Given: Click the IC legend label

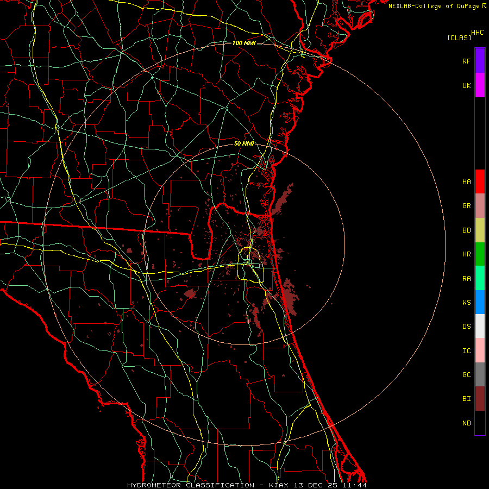Looking at the screenshot, I should 466,350.
